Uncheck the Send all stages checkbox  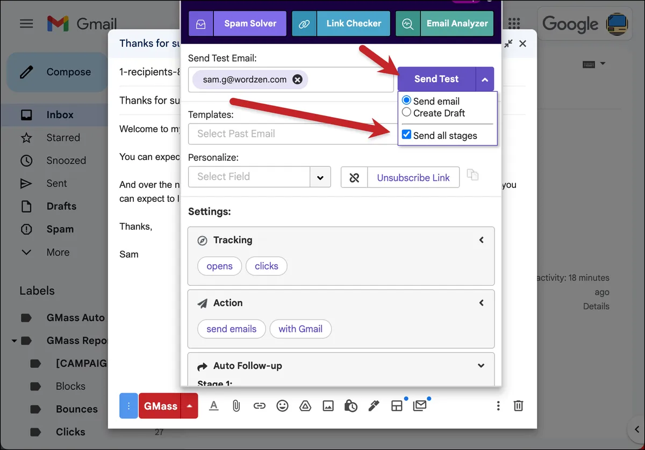(407, 135)
